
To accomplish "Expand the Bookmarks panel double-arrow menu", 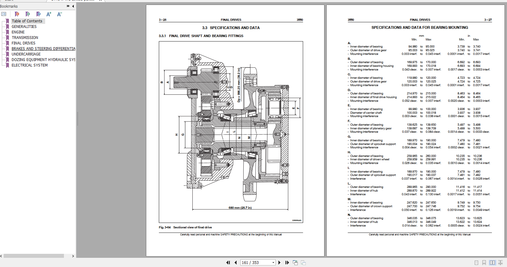I will pos(68,6).
